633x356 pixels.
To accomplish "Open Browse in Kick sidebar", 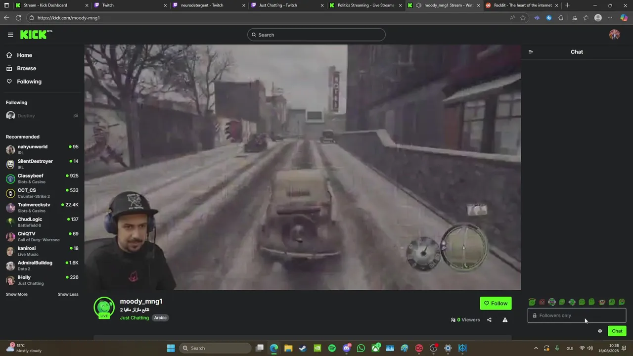I will [x=26, y=68].
